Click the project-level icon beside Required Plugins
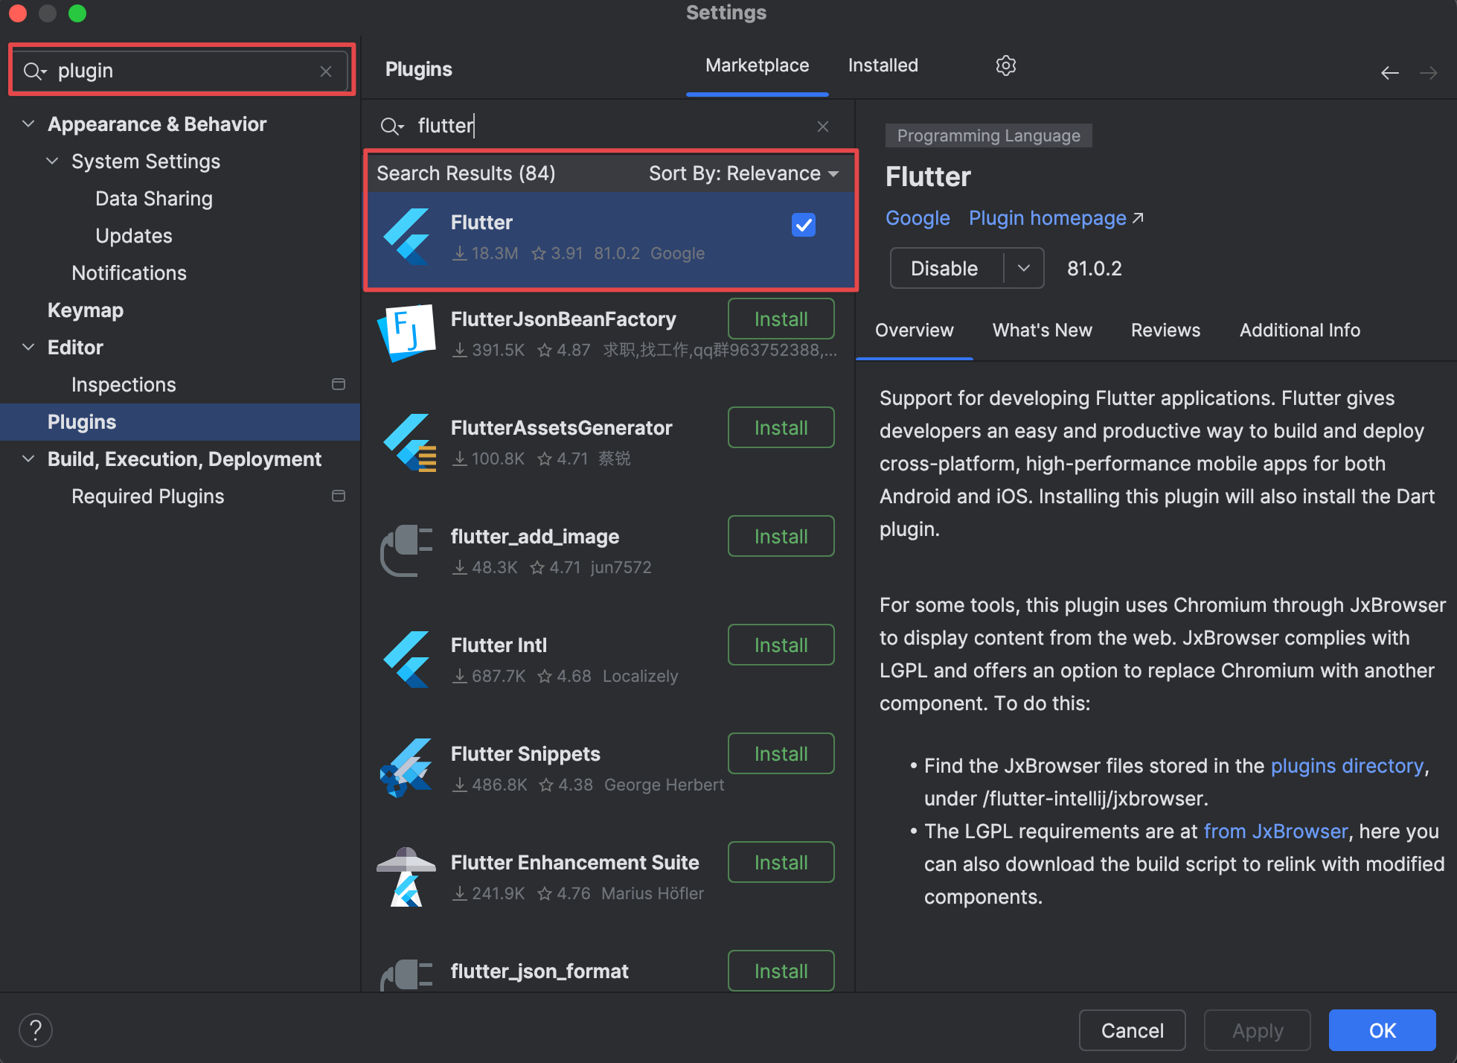 click(339, 496)
